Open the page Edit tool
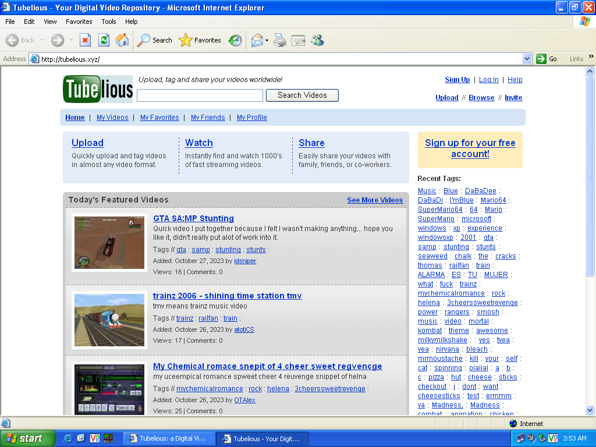Viewport: 596px width, 447px height. point(298,40)
